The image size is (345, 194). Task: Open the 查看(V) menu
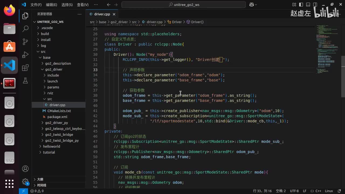83,5
